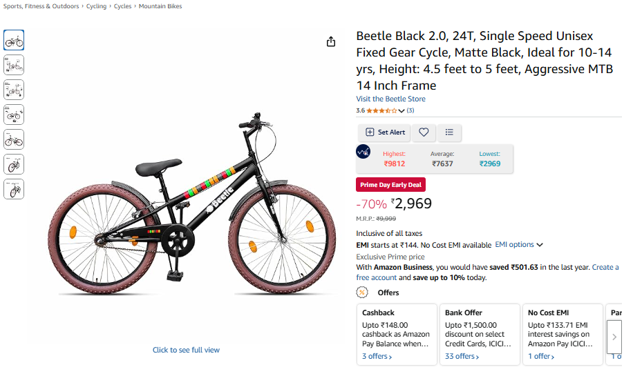The height and width of the screenshot is (367, 633).
Task: Click the right arrow in offers carousel
Action: coord(614,337)
